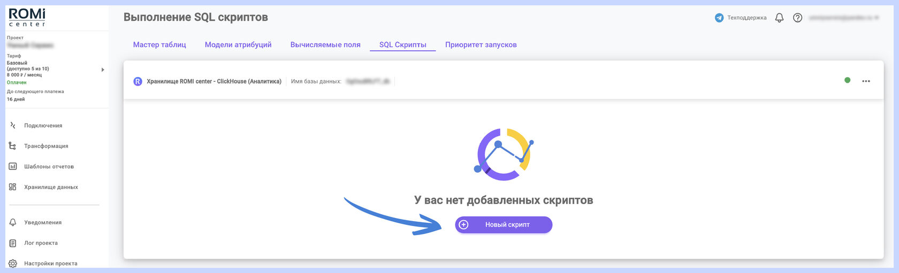Screen dimensions: 899x273
Task: Open Лог проекта page
Action: pos(41,243)
